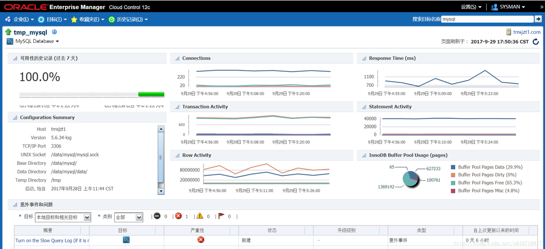Click the green up-arrow status icon

point(8,32)
